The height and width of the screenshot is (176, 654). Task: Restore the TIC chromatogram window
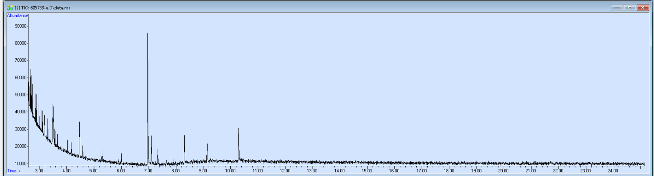pyautogui.click(x=630, y=8)
